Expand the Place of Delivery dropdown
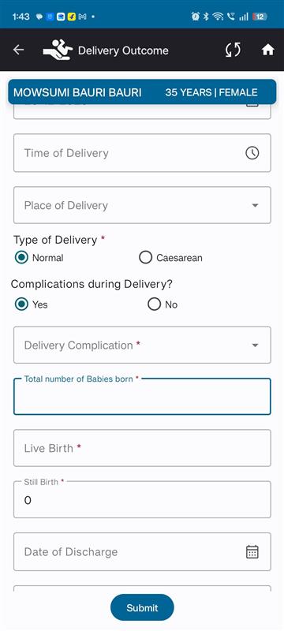284x631 pixels. (142, 205)
